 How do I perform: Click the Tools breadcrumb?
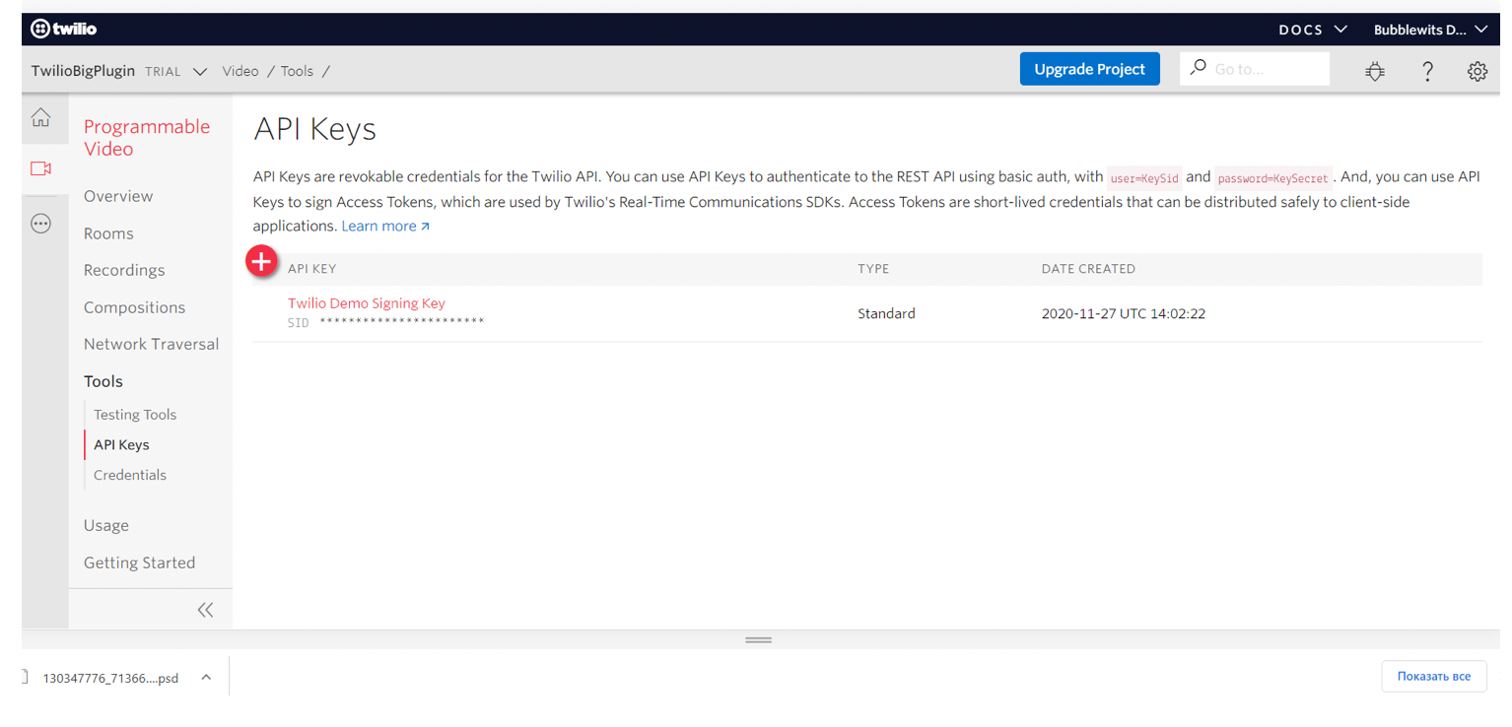click(x=297, y=71)
